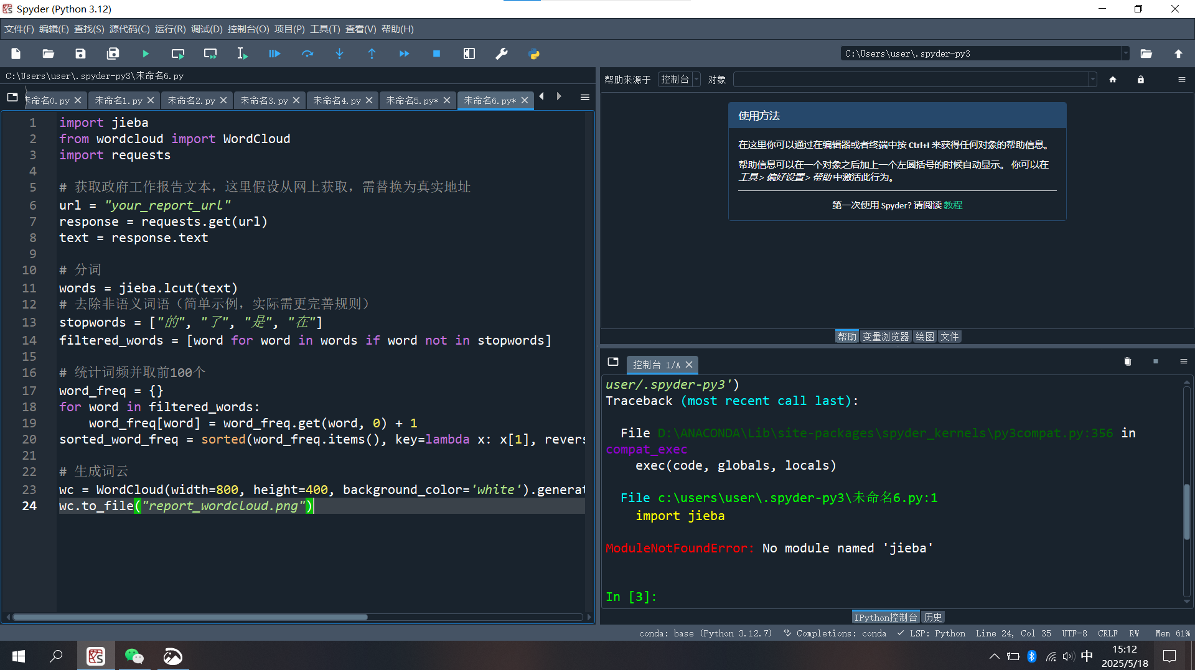Maximize current pane icon
This screenshot has height=670, width=1195.
point(469,54)
